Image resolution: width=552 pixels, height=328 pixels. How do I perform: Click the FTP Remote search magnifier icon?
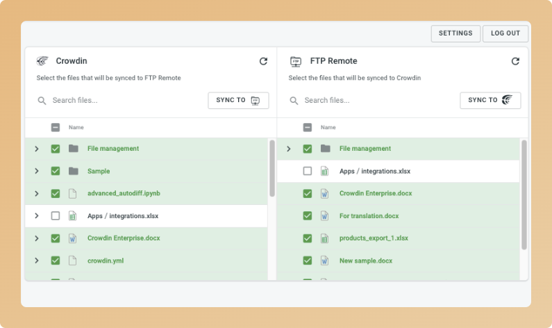[x=294, y=101]
